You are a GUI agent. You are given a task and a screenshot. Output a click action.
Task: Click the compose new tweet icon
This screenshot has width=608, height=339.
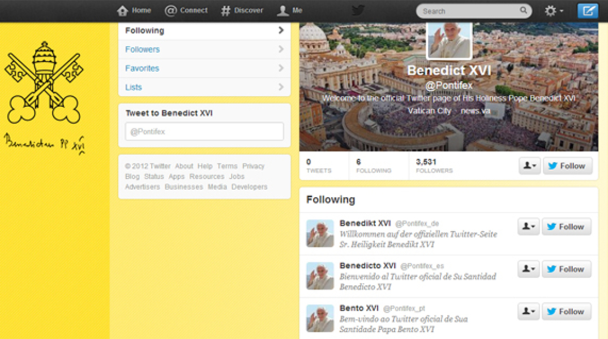pyautogui.click(x=588, y=11)
